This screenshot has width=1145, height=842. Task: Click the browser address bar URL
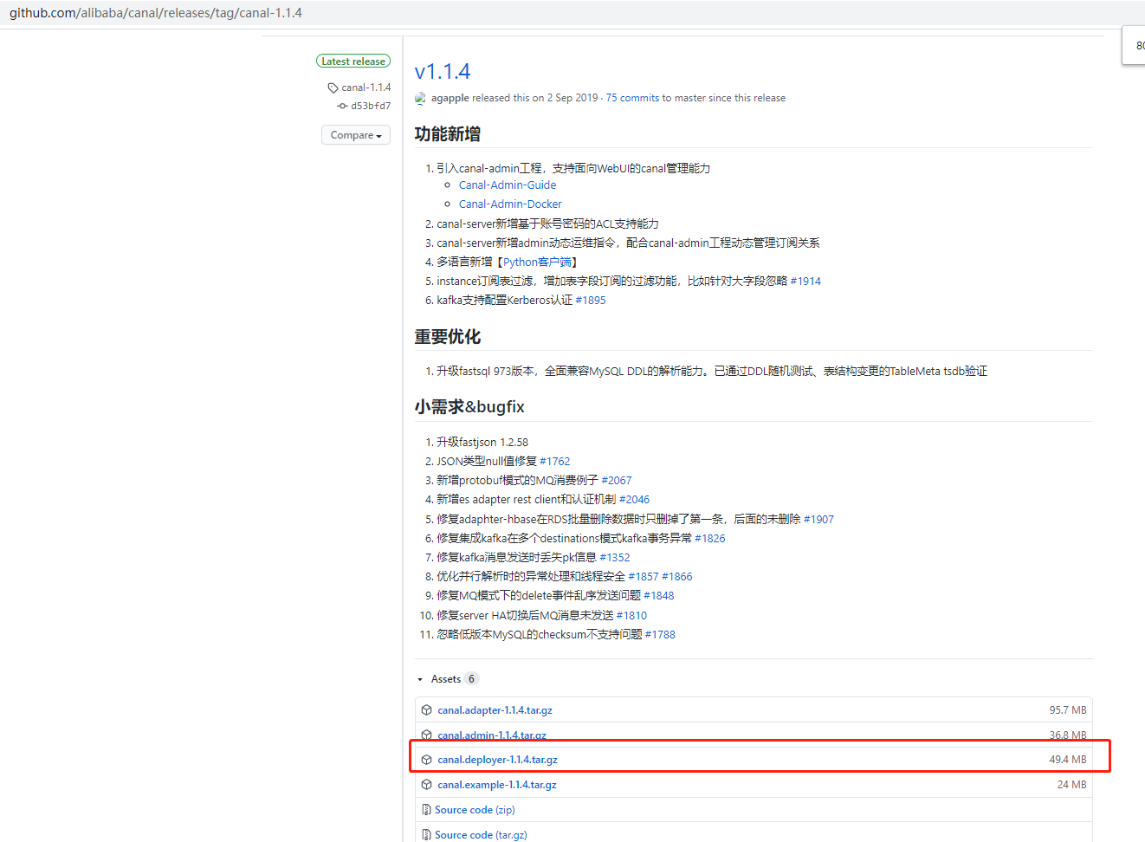tap(156, 13)
